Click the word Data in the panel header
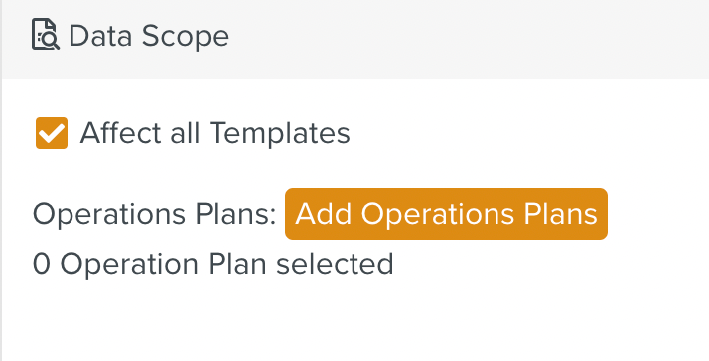Viewport: 709px width, 361px height. pos(101,36)
